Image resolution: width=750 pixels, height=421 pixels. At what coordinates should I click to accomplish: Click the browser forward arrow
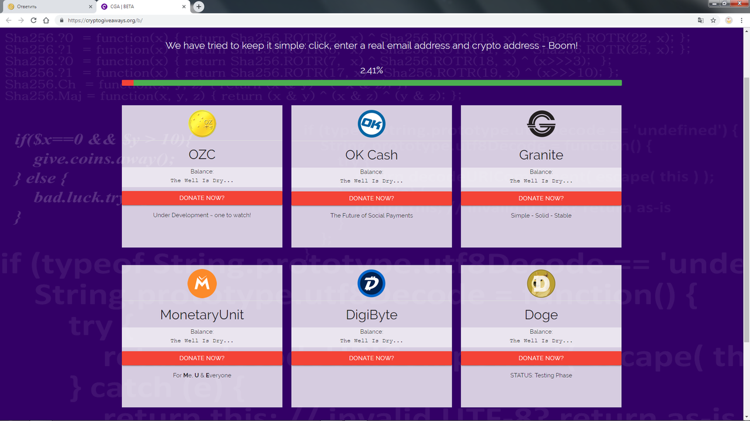[x=21, y=20]
